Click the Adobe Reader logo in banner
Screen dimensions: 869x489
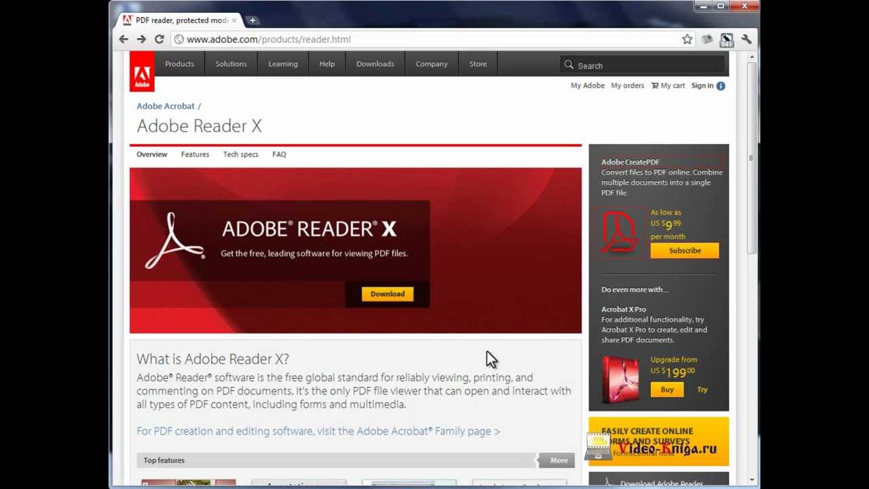click(174, 241)
